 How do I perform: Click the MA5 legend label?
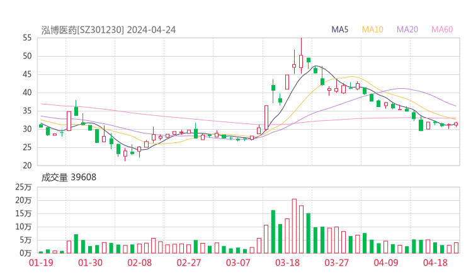click(339, 30)
